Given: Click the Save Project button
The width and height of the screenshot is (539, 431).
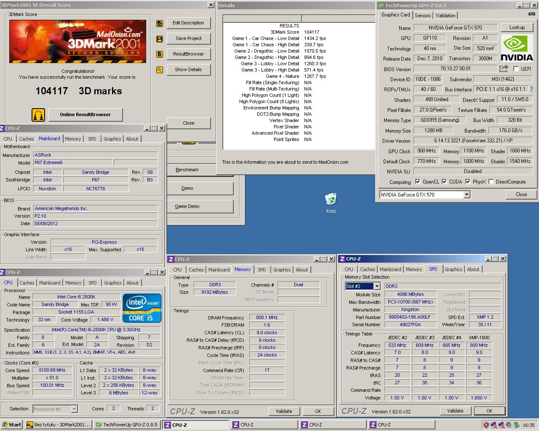Looking at the screenshot, I should coord(188,38).
